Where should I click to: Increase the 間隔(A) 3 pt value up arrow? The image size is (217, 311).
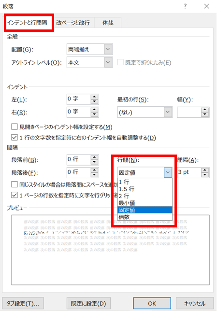(205, 170)
